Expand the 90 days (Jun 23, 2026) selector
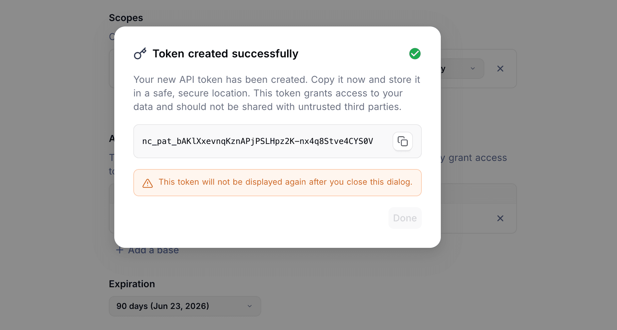 [x=185, y=306]
